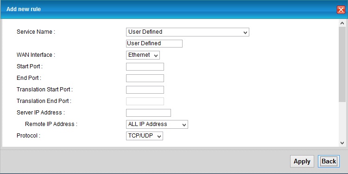Click the Service Name label
This screenshot has height=174, width=348.
click(x=36, y=32)
